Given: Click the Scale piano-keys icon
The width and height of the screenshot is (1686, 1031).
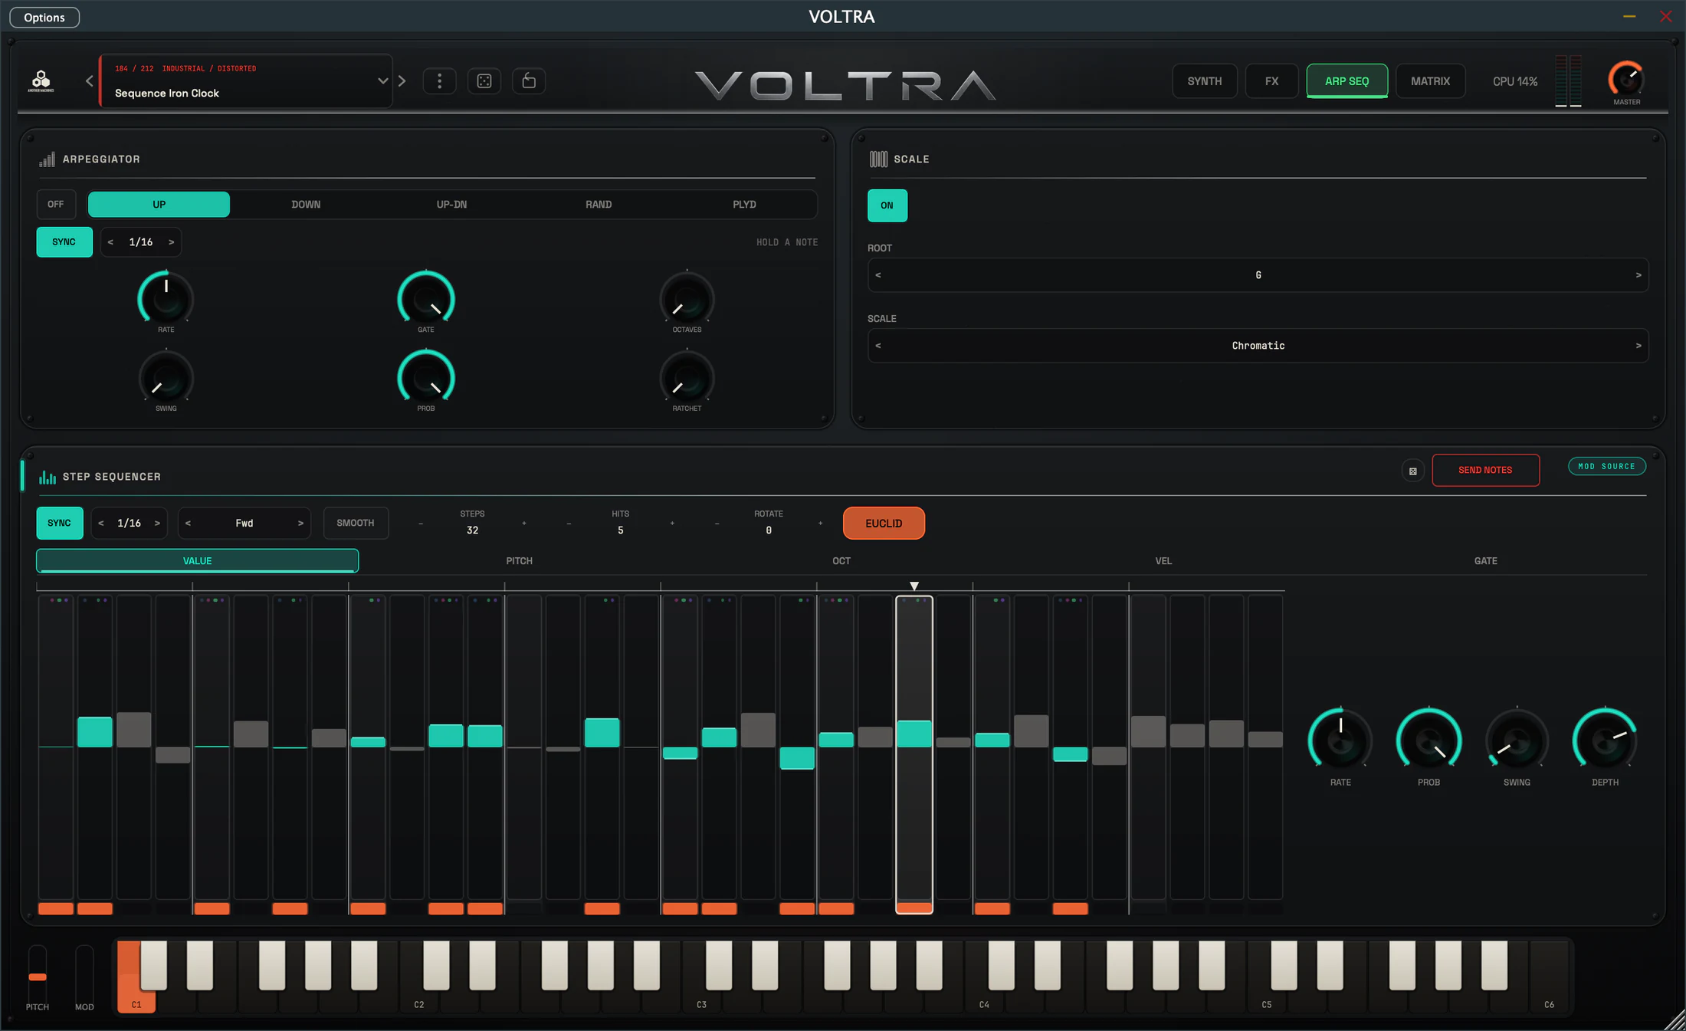Looking at the screenshot, I should click(x=878, y=159).
